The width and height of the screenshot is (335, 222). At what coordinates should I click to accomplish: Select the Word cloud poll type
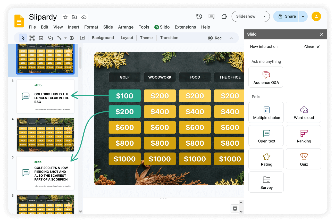303,112
